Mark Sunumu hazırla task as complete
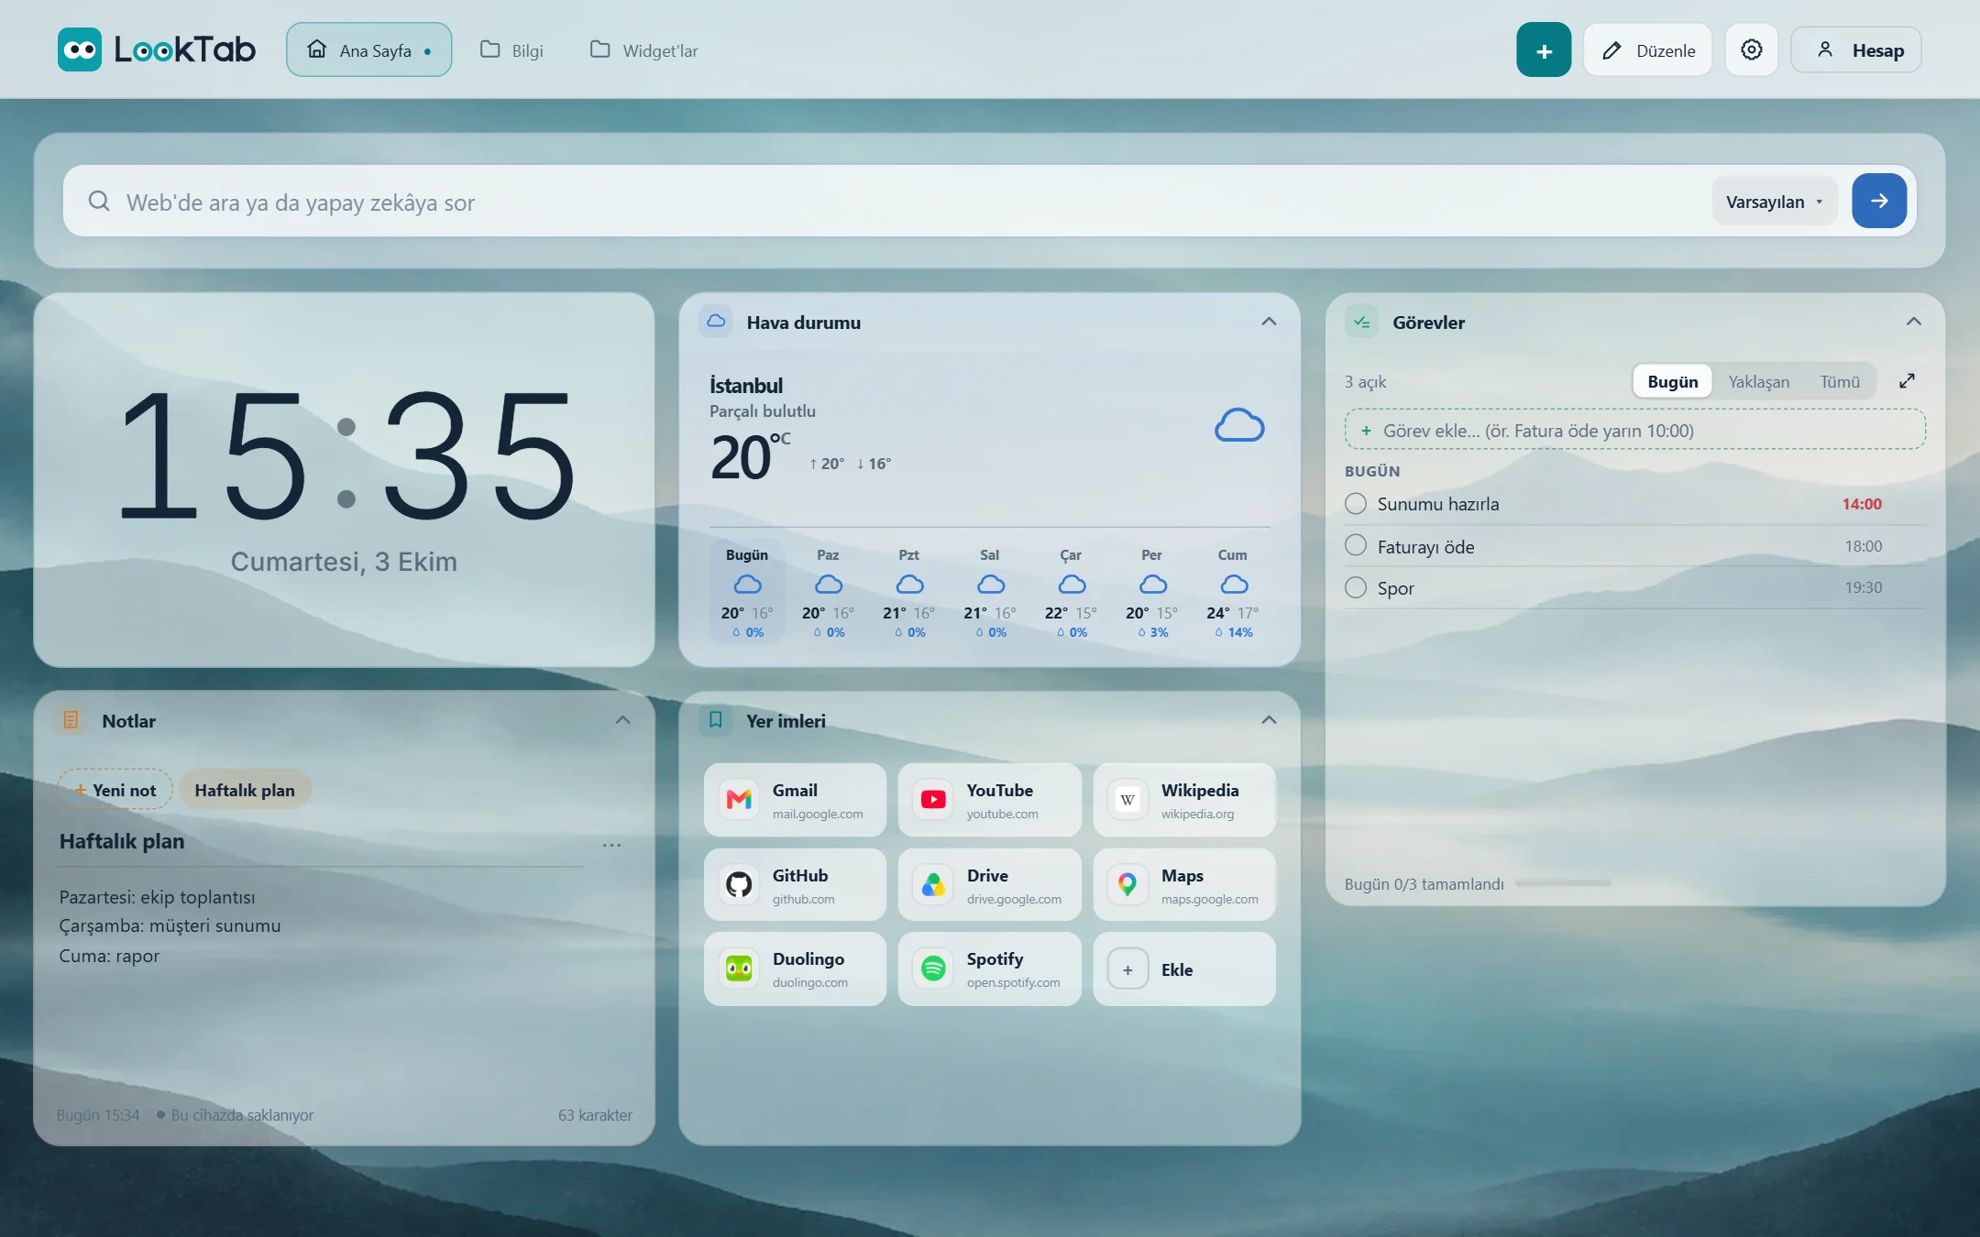 [1356, 504]
